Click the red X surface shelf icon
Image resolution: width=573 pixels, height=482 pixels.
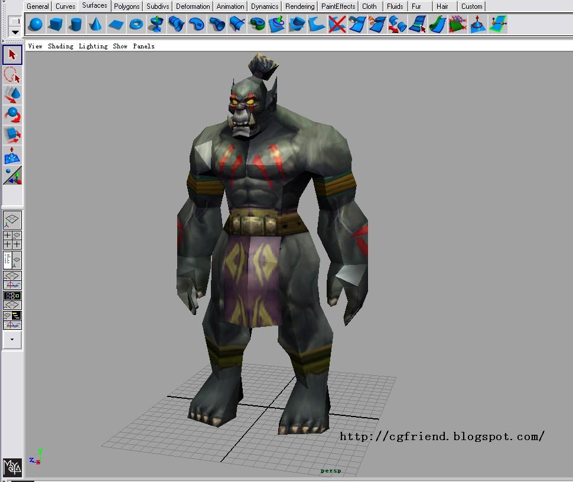[337, 24]
